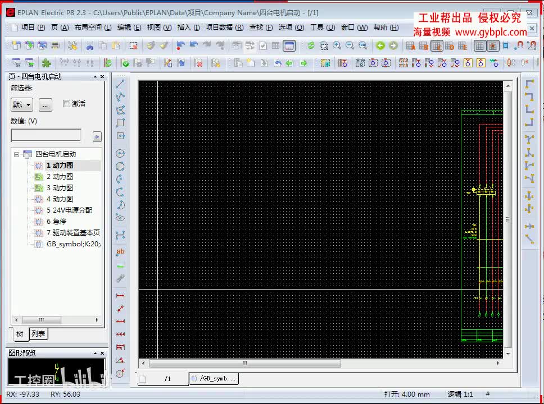Switch to the 列表 tab
544x404 pixels.
38,334
